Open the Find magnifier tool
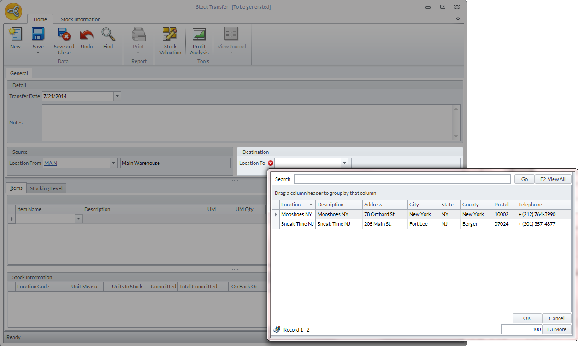Viewport: 578px width, 346px height. point(108,35)
